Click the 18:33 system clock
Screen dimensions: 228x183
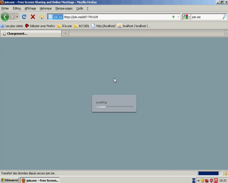coord(223,180)
